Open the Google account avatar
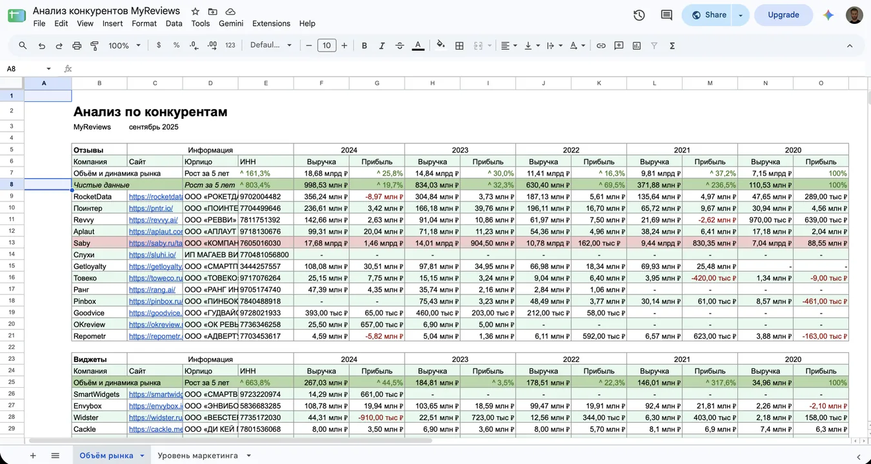 pyautogui.click(x=854, y=15)
